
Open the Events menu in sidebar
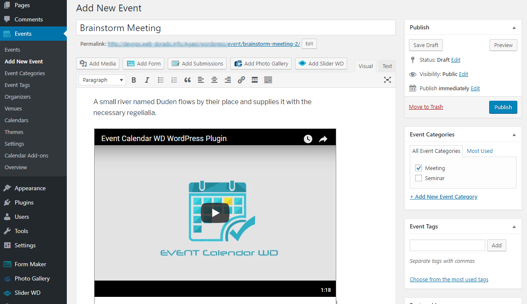(x=33, y=34)
